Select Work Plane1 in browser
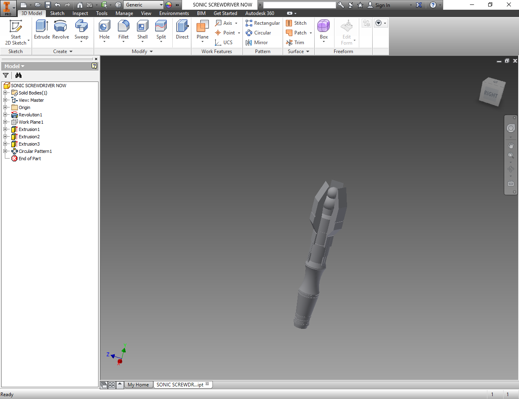This screenshot has height=399, width=519. [x=31, y=122]
